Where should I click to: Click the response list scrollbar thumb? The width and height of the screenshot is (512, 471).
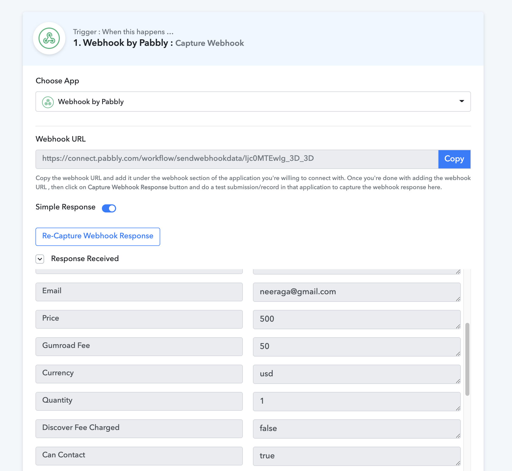click(x=467, y=359)
